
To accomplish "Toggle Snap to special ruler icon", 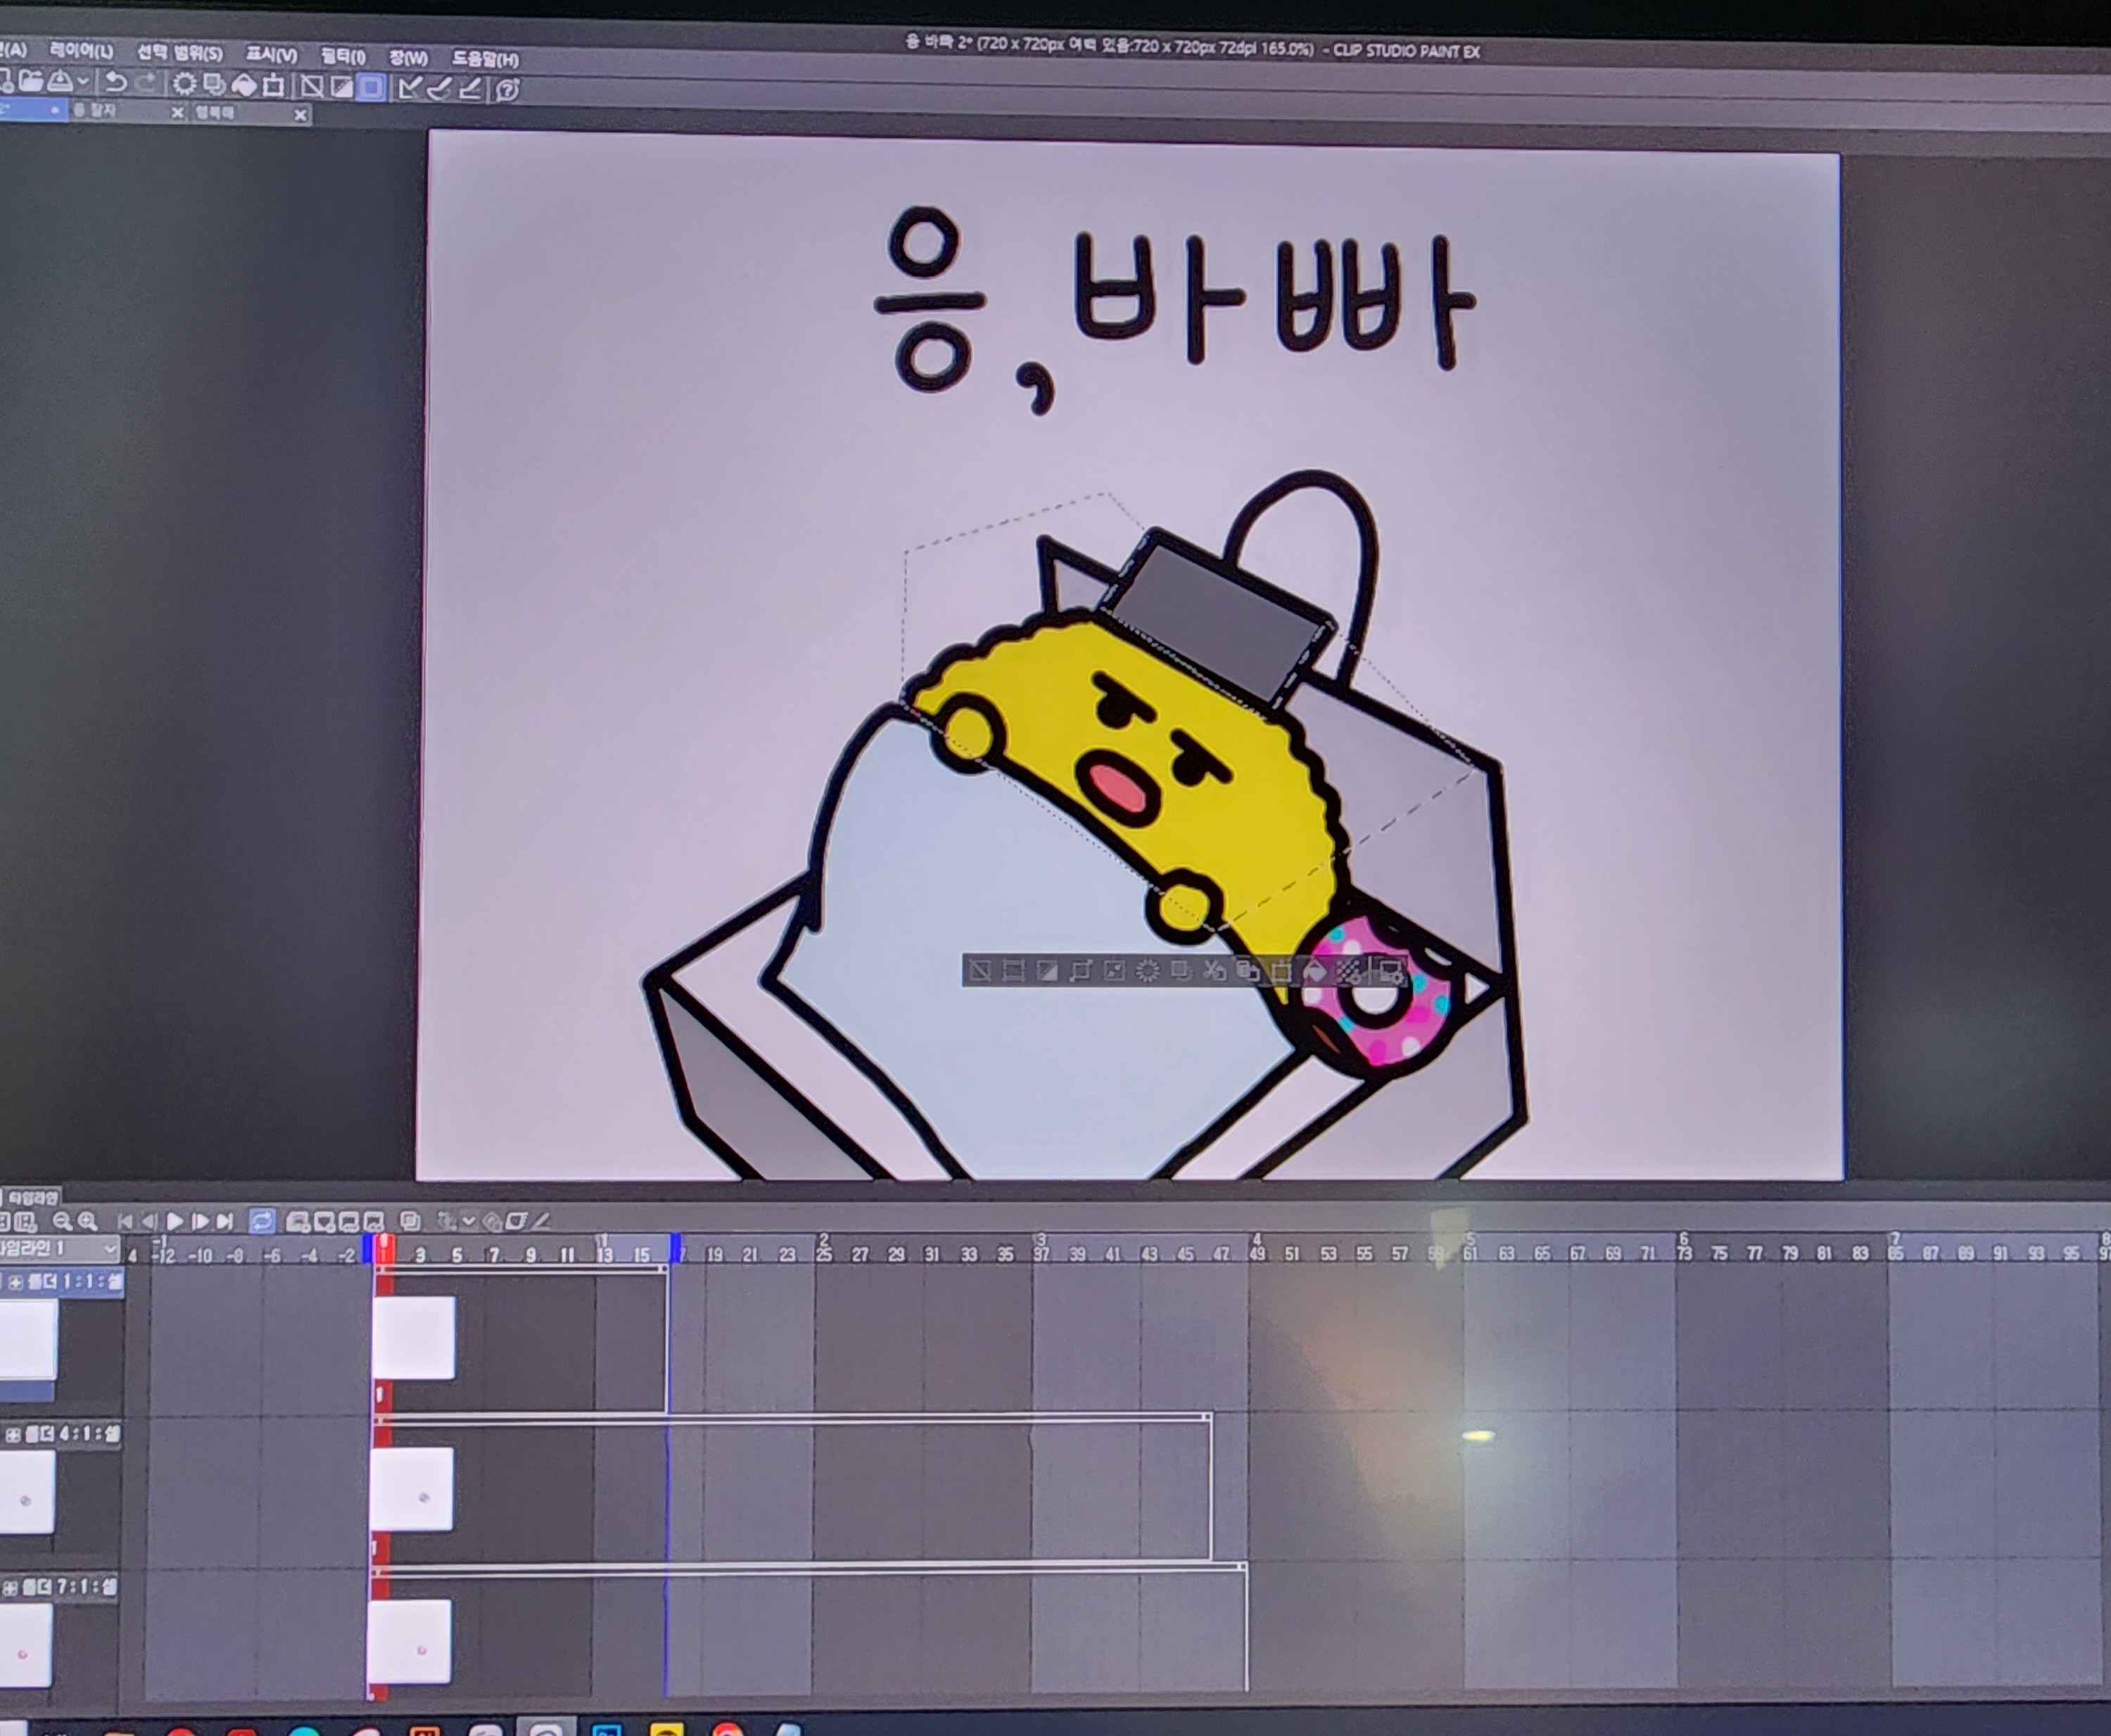I will coord(440,89).
